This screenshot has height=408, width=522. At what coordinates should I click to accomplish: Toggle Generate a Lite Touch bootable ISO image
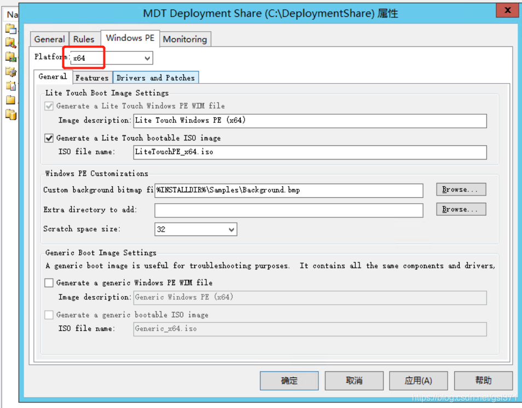(49, 138)
